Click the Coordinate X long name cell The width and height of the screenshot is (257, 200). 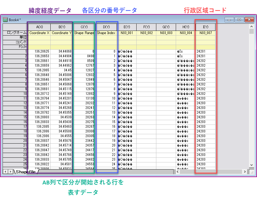(39, 33)
